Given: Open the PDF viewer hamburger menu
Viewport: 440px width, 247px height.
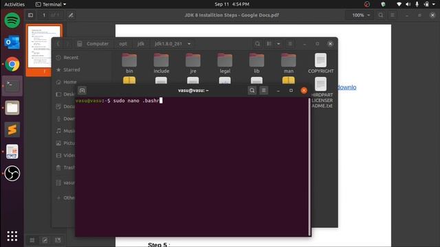Looking at the screenshot, I should coord(393,15).
